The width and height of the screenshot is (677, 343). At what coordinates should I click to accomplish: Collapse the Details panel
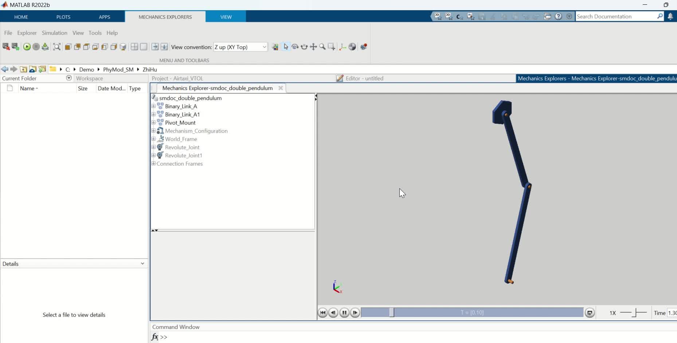click(x=142, y=264)
